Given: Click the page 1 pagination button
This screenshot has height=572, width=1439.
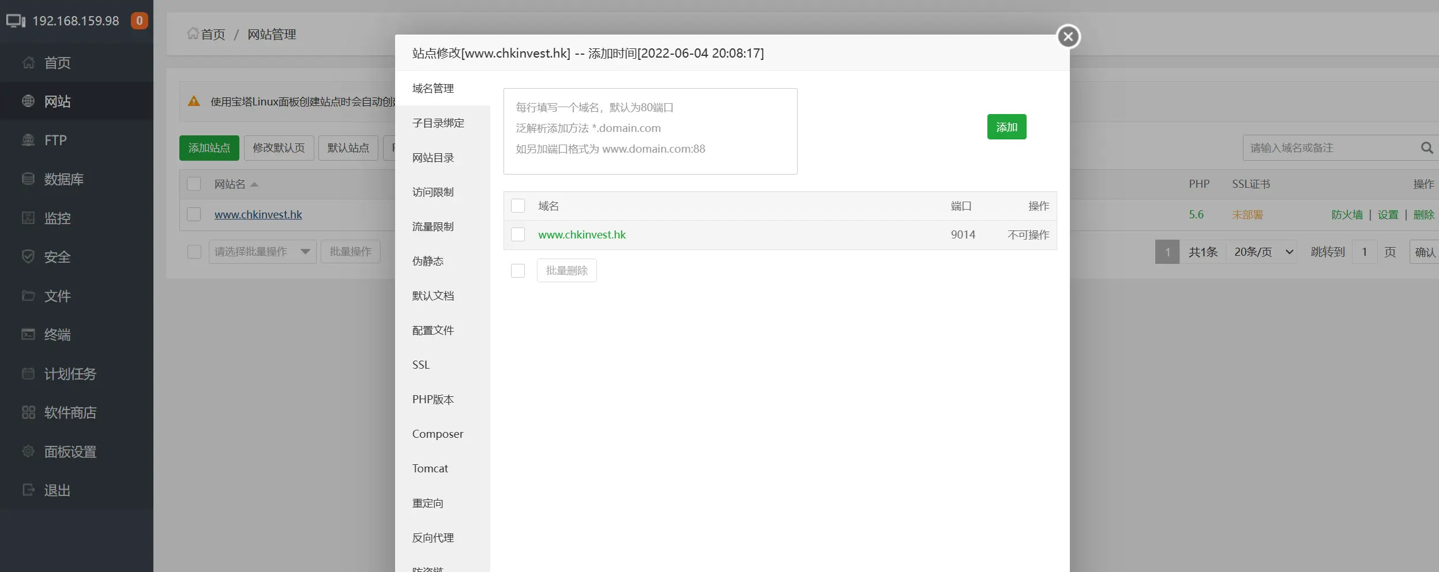Looking at the screenshot, I should [x=1167, y=252].
